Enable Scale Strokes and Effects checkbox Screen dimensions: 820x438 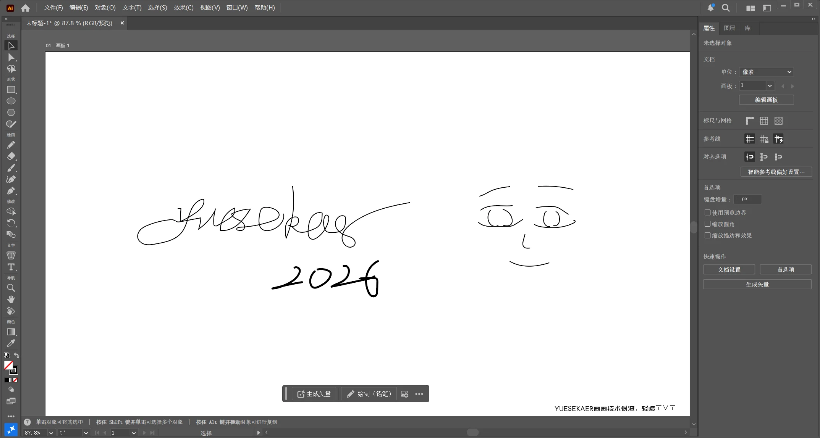[708, 235]
